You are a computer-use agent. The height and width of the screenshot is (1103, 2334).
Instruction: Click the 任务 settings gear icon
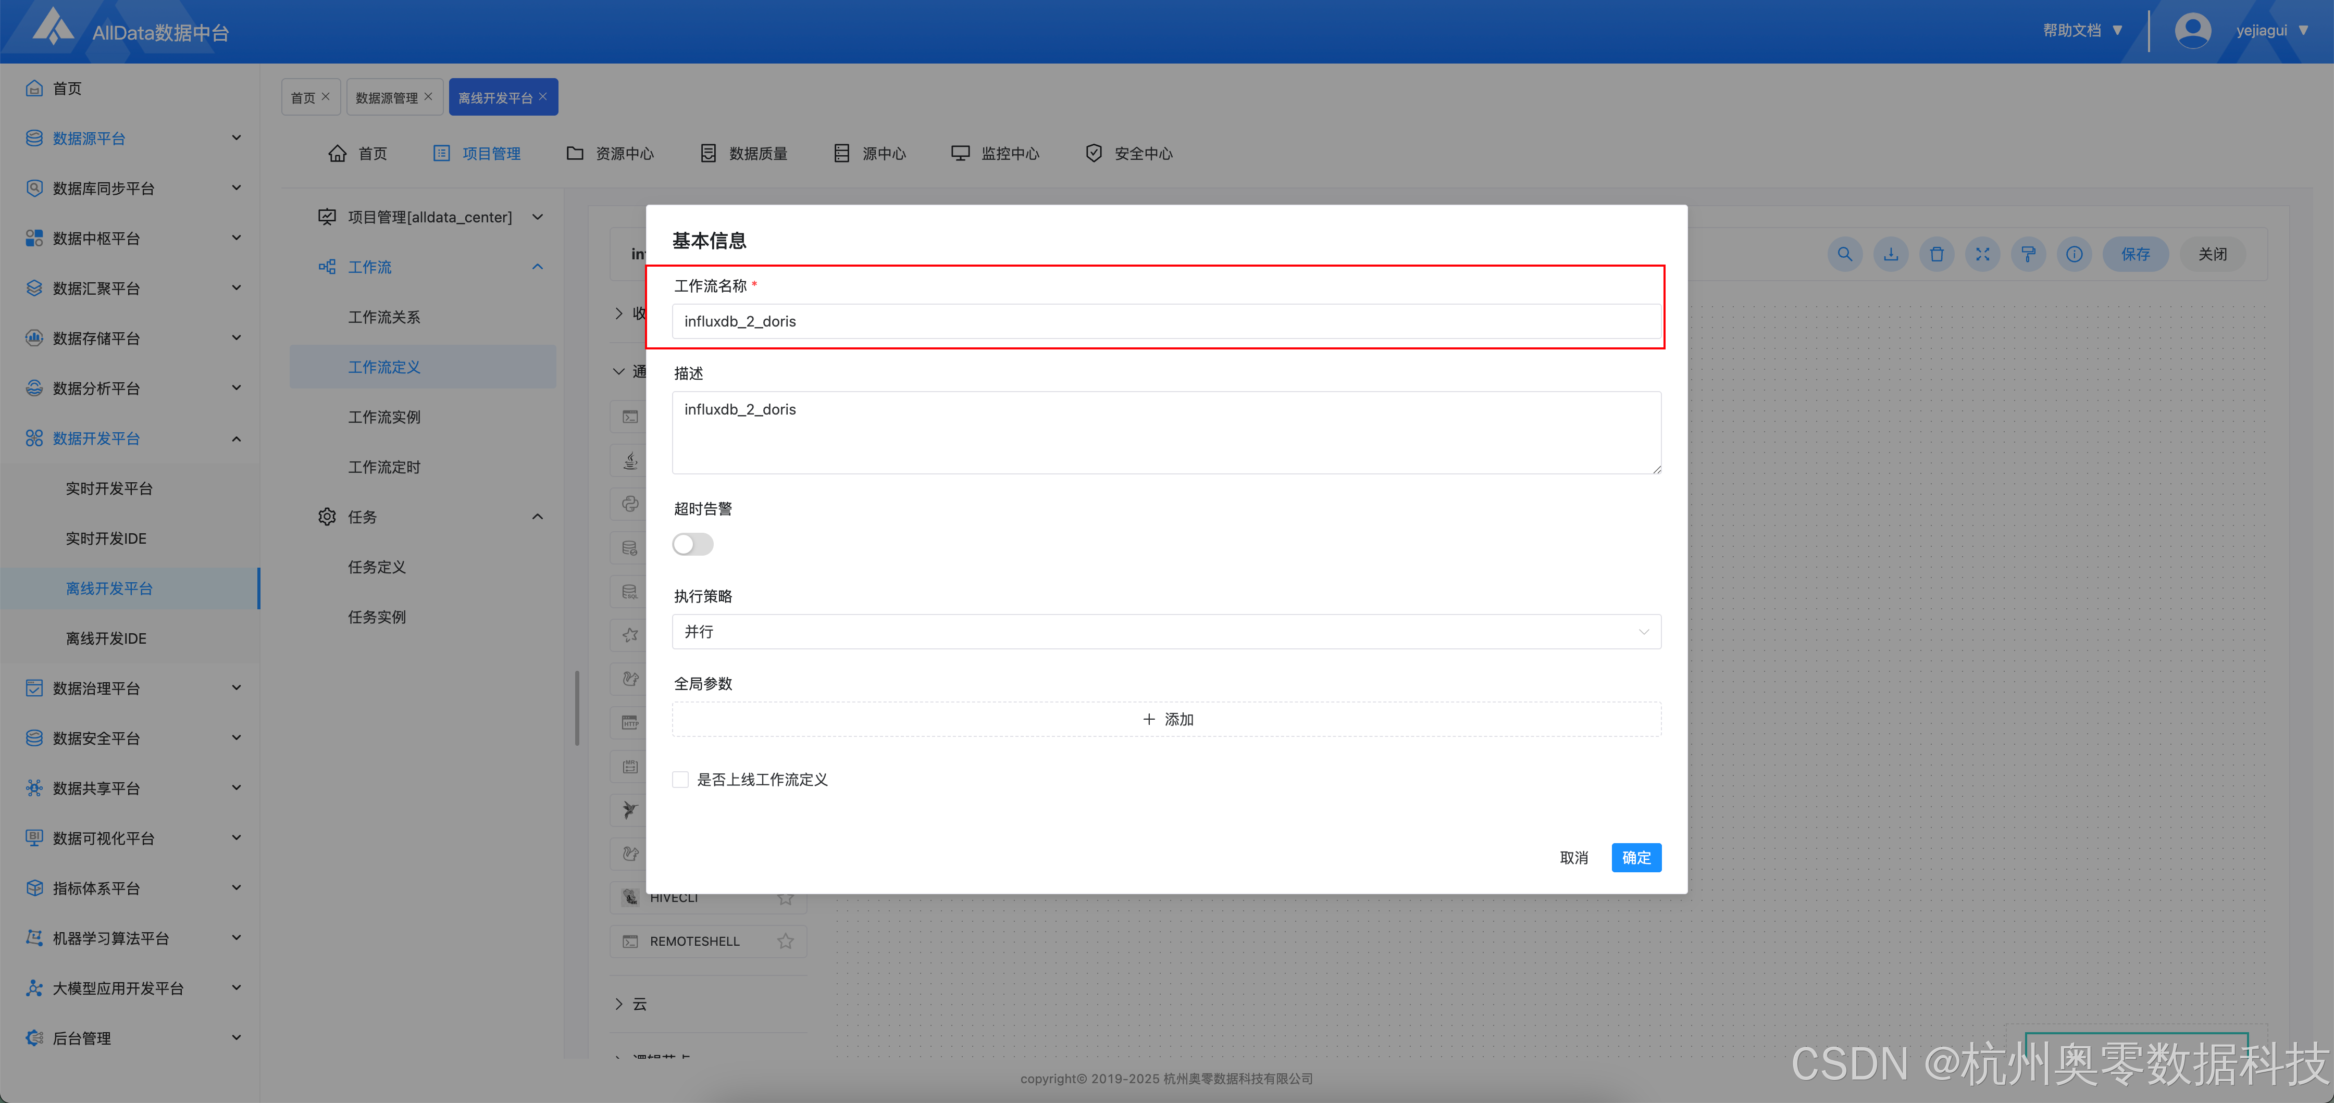point(327,516)
